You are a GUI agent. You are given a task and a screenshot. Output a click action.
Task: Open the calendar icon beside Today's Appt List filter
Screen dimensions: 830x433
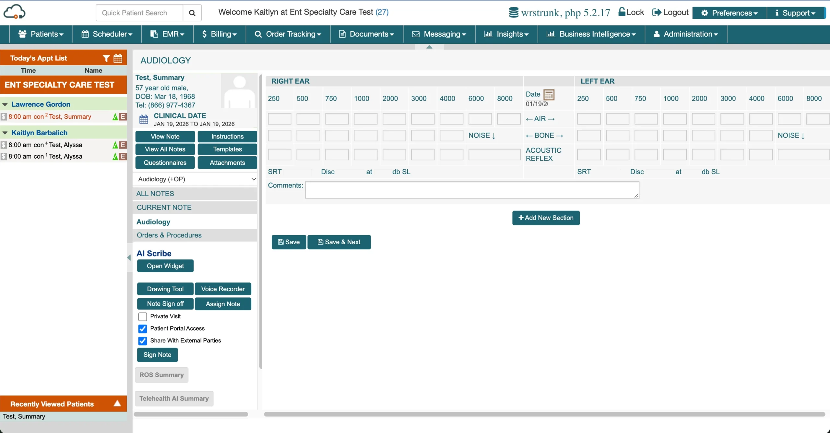pyautogui.click(x=118, y=58)
